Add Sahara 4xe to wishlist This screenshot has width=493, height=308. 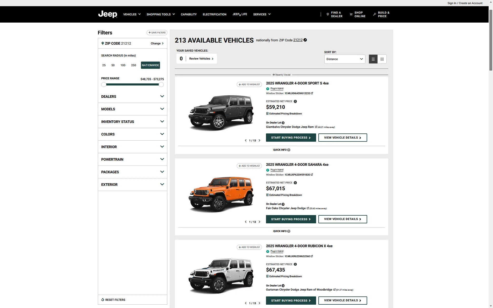coord(249,166)
